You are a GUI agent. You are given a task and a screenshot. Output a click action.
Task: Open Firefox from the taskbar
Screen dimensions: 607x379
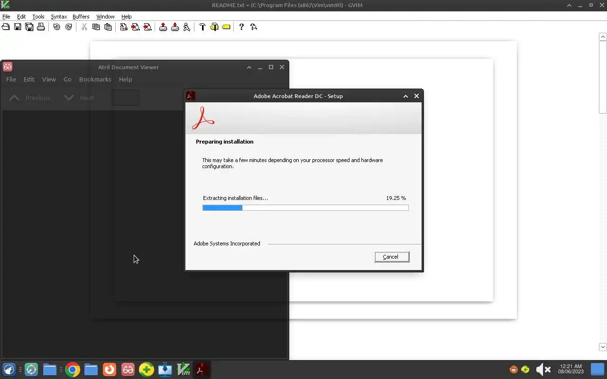[110, 370]
